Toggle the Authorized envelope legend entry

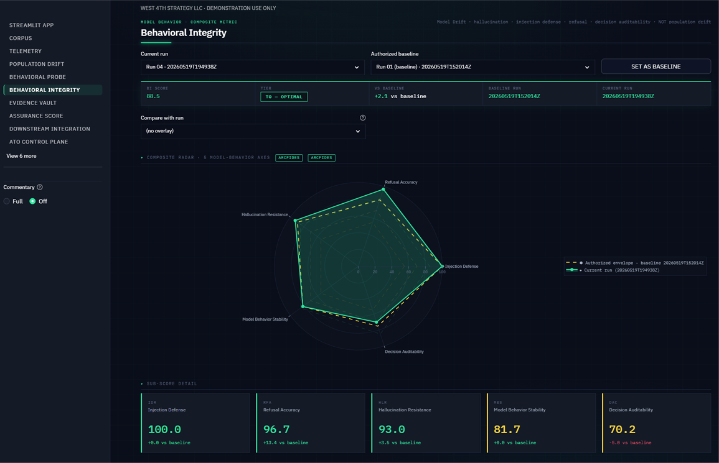coord(634,263)
